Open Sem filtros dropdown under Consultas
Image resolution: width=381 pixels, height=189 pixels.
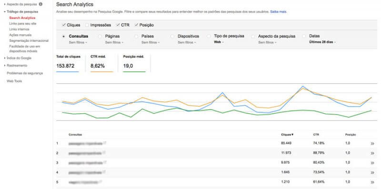click(x=78, y=42)
